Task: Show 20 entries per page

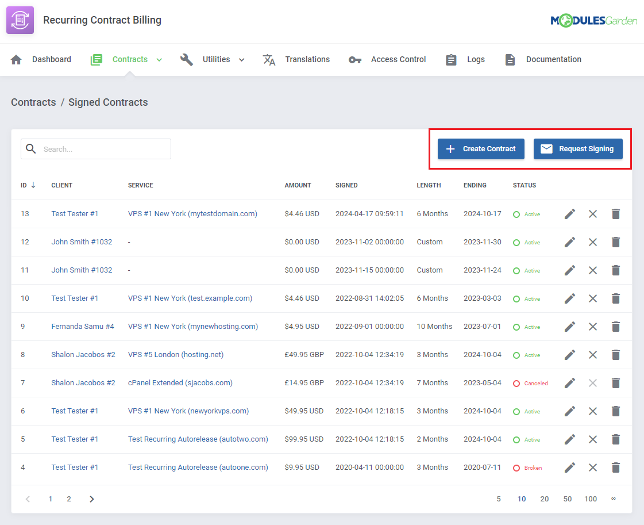Action: (544, 499)
